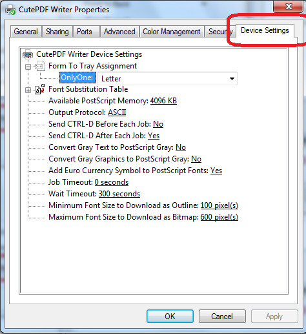Switch to the Color Management tab
This screenshot has width=306, height=334.
pos(172,32)
